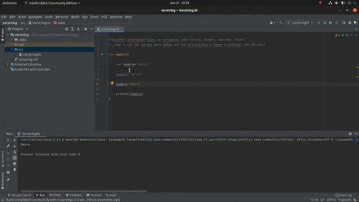Change LF line separator in status bar
The height and width of the screenshot is (202, 359).
(322, 200)
